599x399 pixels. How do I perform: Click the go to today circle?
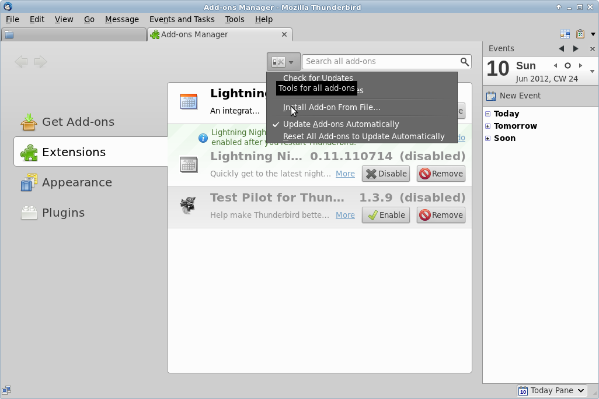(x=567, y=66)
